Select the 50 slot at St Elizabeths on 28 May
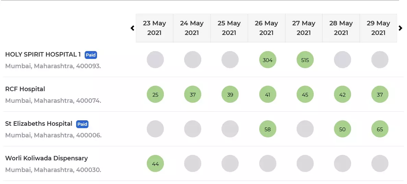This screenshot has width=407, height=184. click(343, 129)
